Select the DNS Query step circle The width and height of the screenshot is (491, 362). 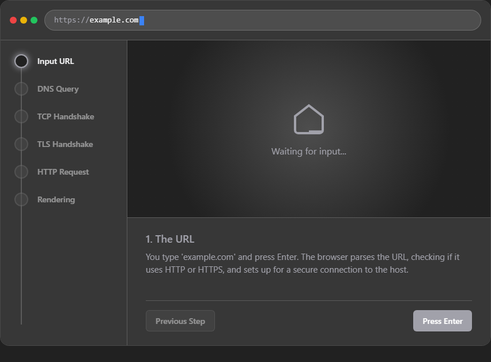[21, 89]
